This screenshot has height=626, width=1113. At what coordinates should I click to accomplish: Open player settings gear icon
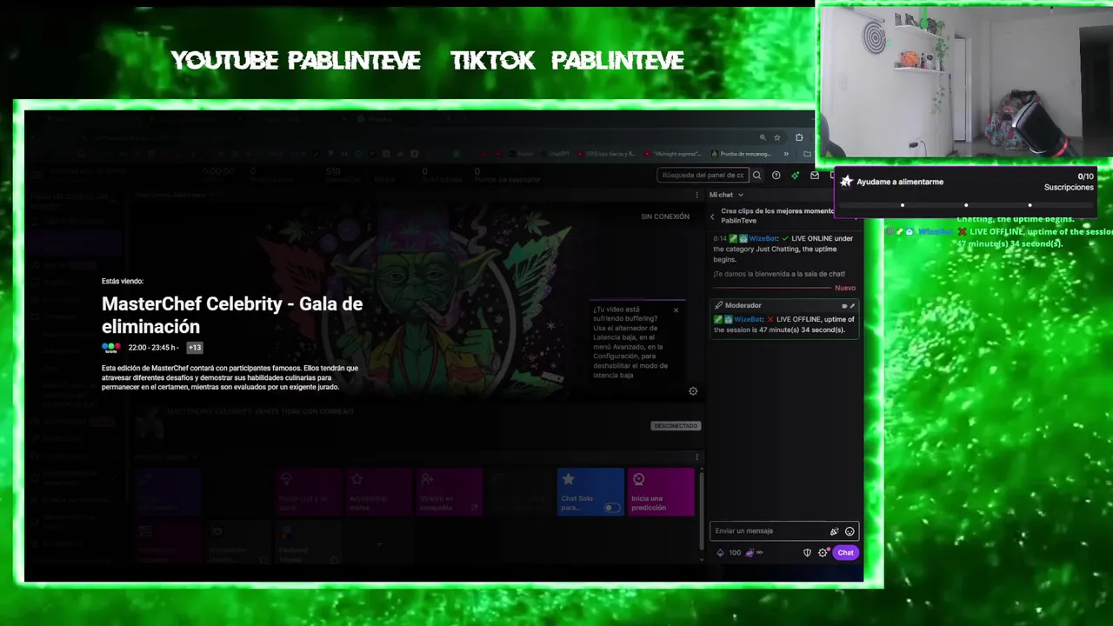pyautogui.click(x=693, y=391)
